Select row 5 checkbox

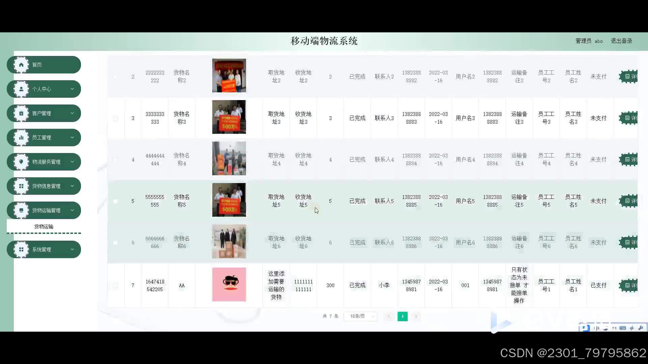[115, 201]
